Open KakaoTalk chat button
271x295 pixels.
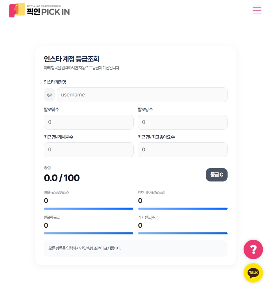tap(253, 273)
